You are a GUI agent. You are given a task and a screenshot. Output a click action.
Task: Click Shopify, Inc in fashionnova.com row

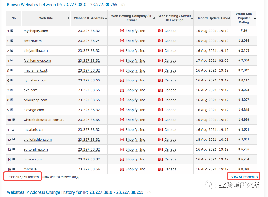point(135,60)
